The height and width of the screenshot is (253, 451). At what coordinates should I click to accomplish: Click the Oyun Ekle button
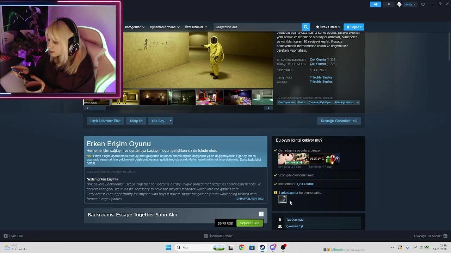[13, 236]
